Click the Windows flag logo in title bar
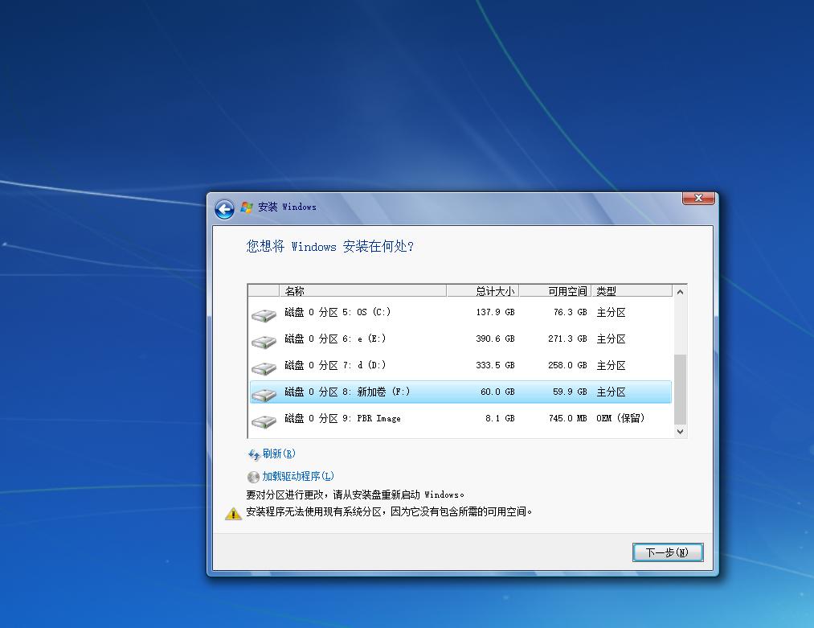This screenshot has height=628, width=814. pos(247,207)
